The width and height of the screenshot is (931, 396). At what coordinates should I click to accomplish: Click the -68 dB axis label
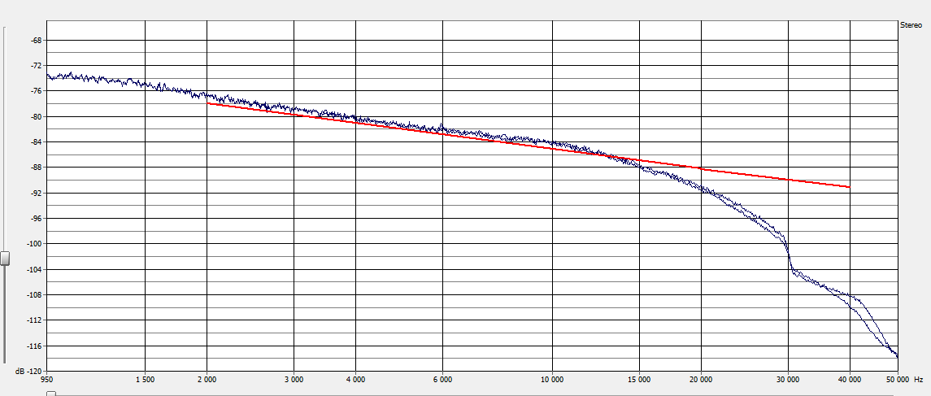click(x=35, y=41)
